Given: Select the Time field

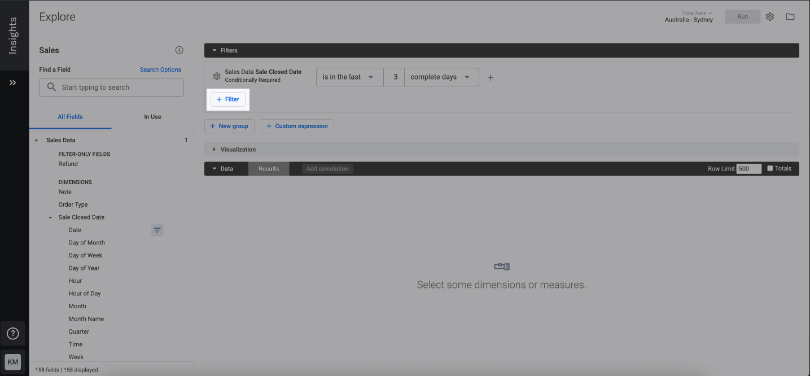Looking at the screenshot, I should [x=76, y=344].
